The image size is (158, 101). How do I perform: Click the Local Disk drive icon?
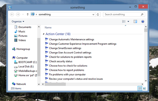point(16,67)
